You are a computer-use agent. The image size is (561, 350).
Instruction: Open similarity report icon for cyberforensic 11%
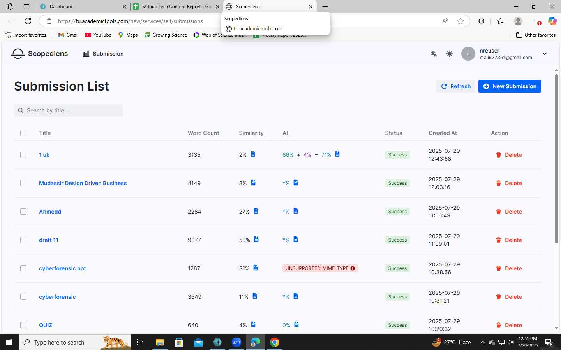coord(255,296)
